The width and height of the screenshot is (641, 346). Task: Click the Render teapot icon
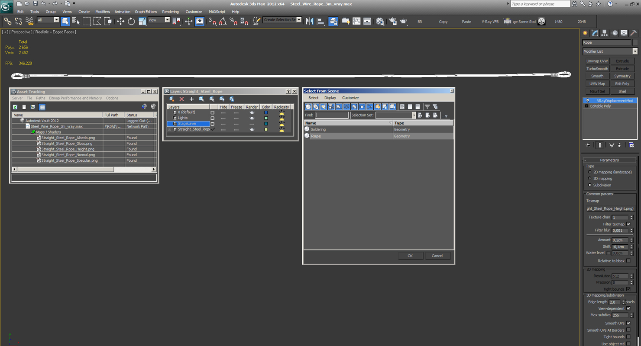[404, 21]
